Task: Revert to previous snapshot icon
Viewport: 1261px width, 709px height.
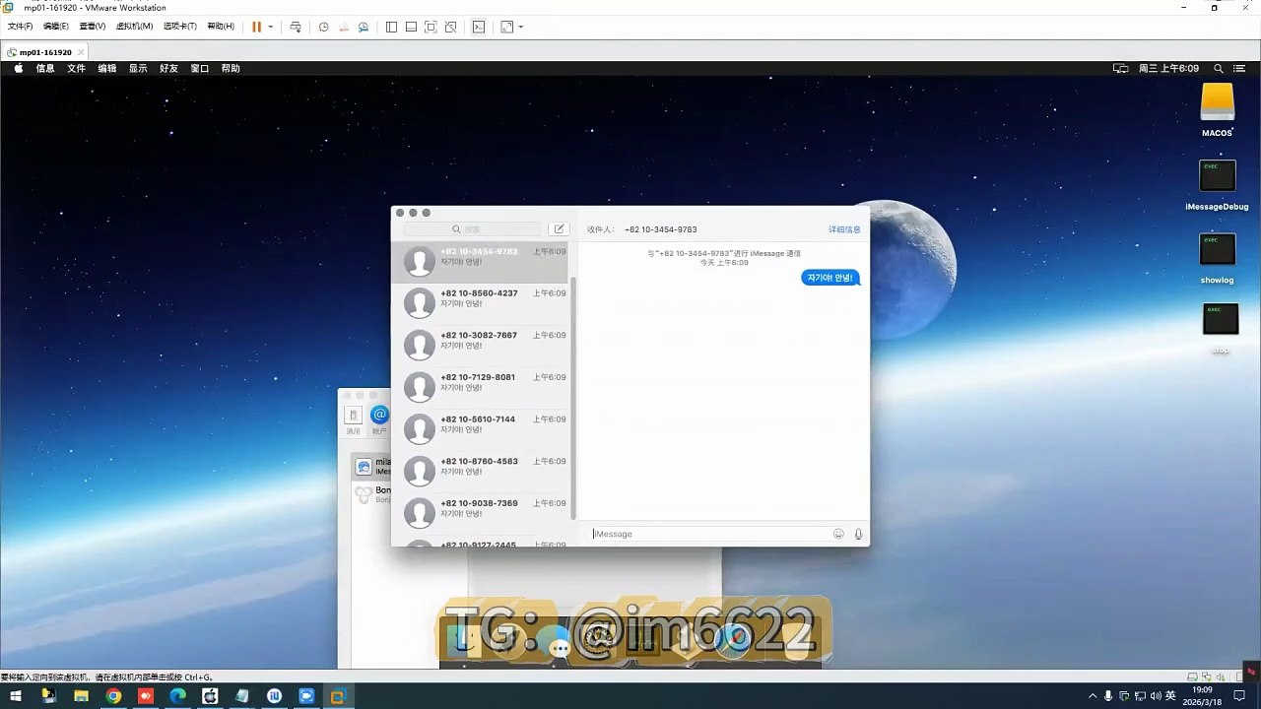Action: point(344,27)
